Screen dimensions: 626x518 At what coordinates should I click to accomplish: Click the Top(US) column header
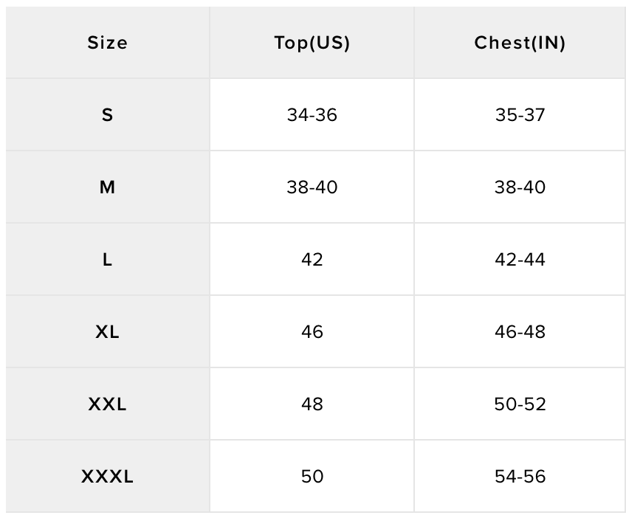coord(312,43)
